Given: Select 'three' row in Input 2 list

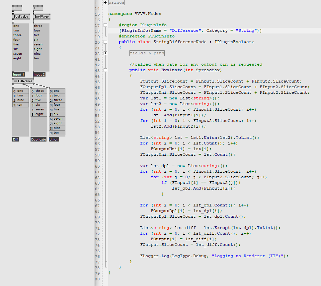Looking at the screenshot, I should click(41, 26).
